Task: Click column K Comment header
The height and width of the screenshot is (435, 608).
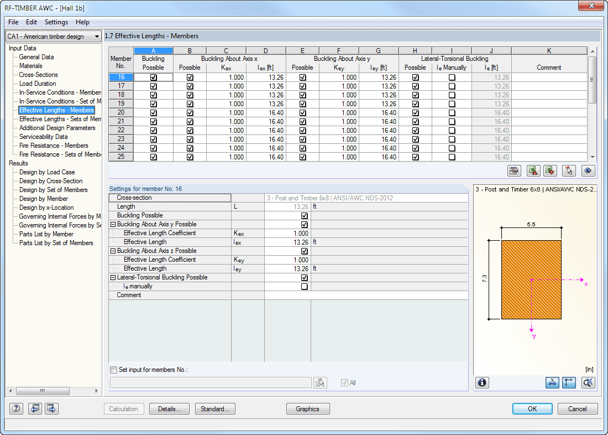Action: tap(549, 51)
